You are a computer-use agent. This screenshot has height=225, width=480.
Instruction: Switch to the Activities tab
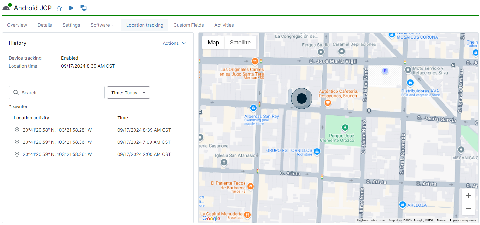point(224,25)
